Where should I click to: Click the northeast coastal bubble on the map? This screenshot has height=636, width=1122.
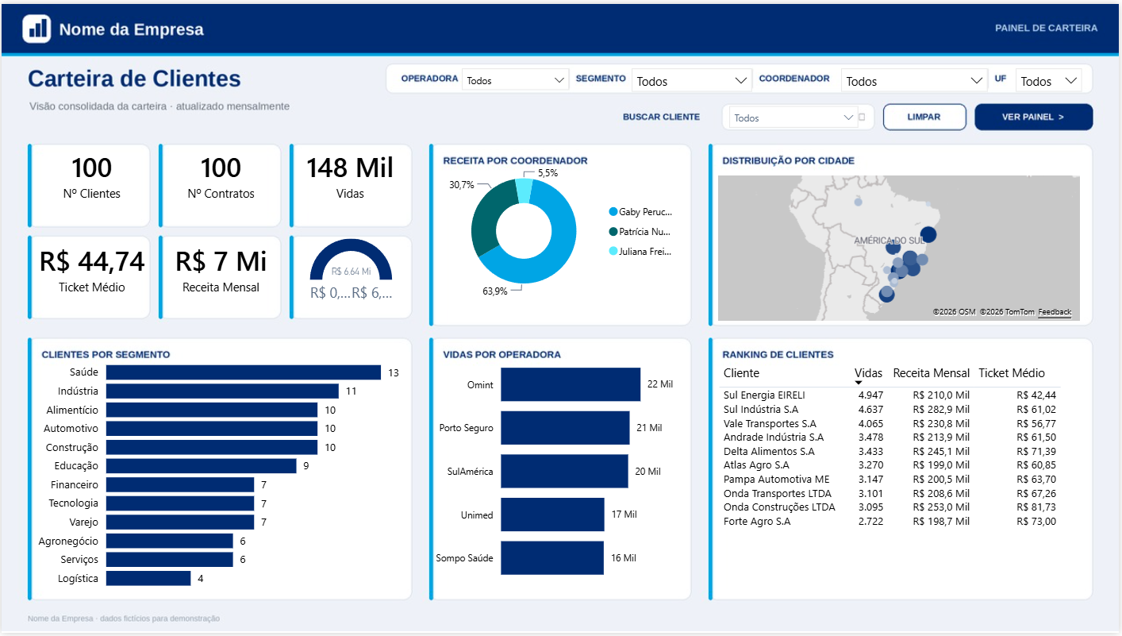[928, 234]
